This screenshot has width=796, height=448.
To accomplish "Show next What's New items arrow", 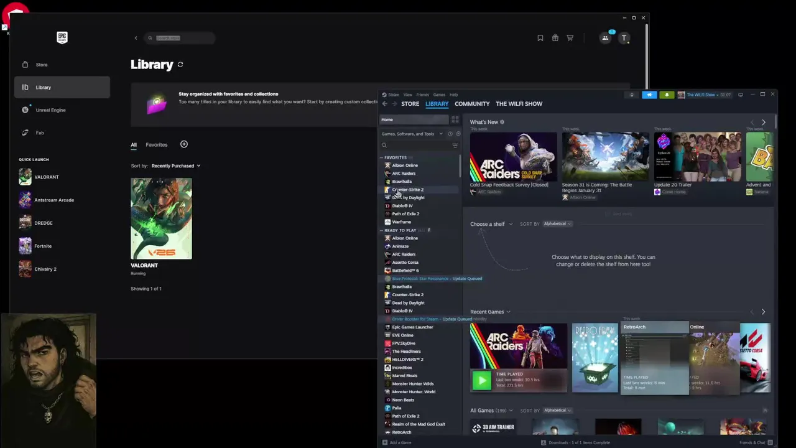I will [x=764, y=123].
